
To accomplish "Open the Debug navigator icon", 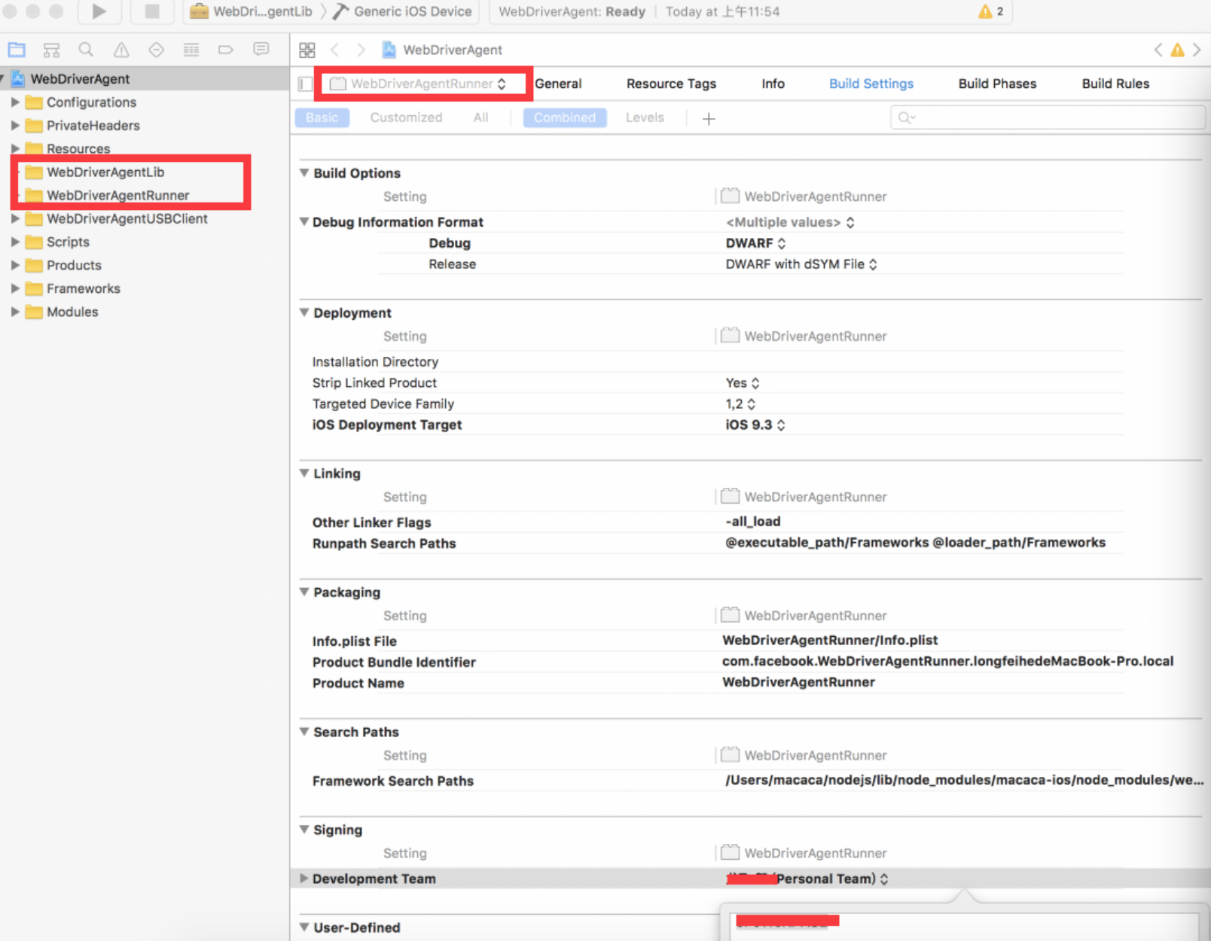I will click(x=191, y=50).
